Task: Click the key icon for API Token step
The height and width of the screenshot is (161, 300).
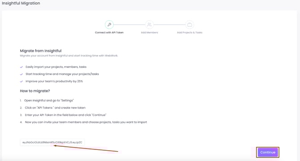Action: click(109, 25)
